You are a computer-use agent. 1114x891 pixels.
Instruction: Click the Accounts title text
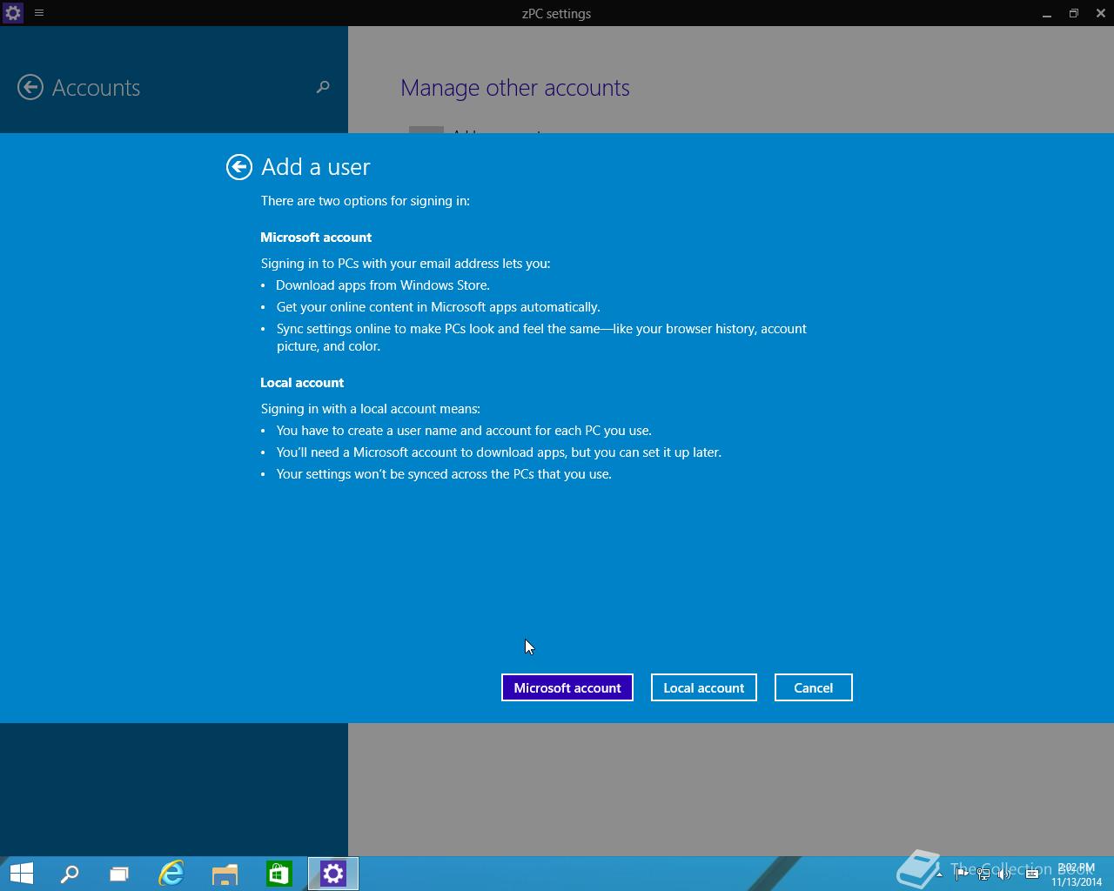[x=96, y=87]
